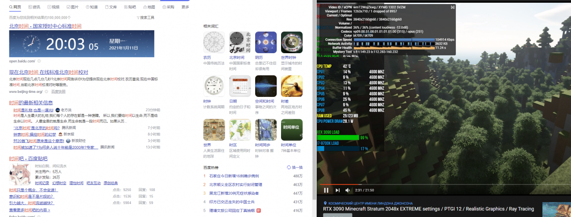This screenshot has width=571, height=217.
Task: Open 时间的最新相关信息 heading link
Action: pos(31,103)
